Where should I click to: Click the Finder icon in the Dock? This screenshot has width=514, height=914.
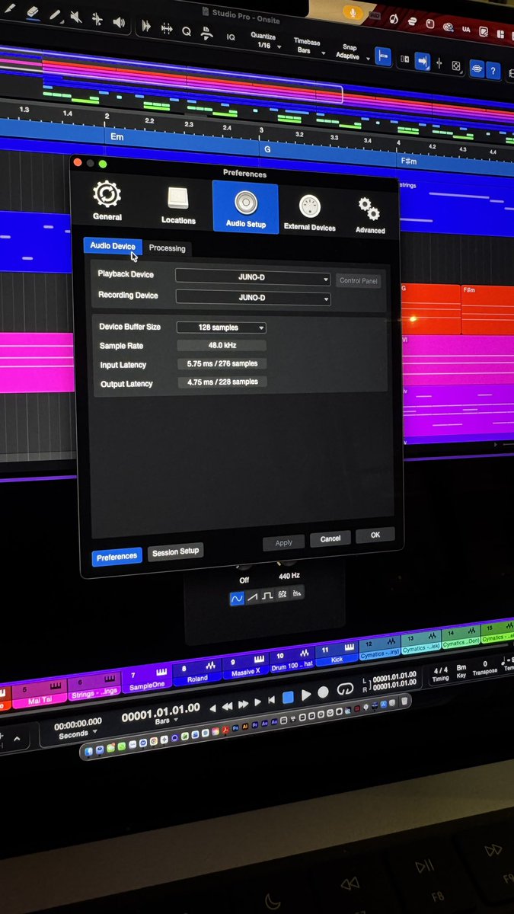89,750
